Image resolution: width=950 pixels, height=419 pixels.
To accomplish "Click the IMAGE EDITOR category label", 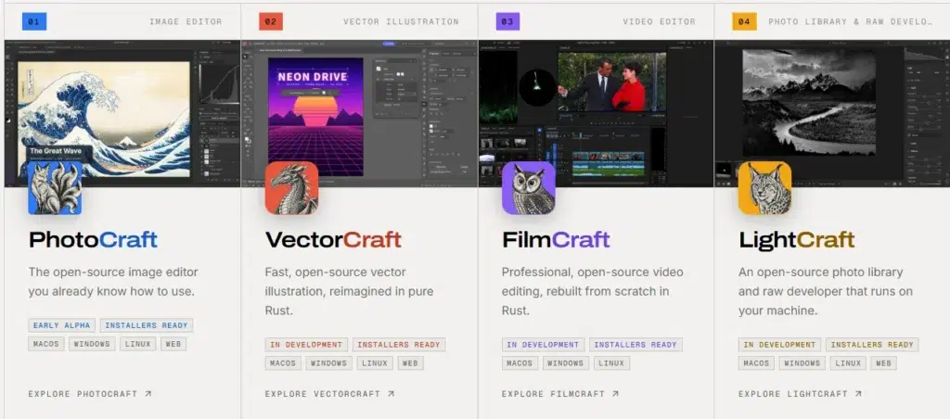I will pyautogui.click(x=186, y=22).
